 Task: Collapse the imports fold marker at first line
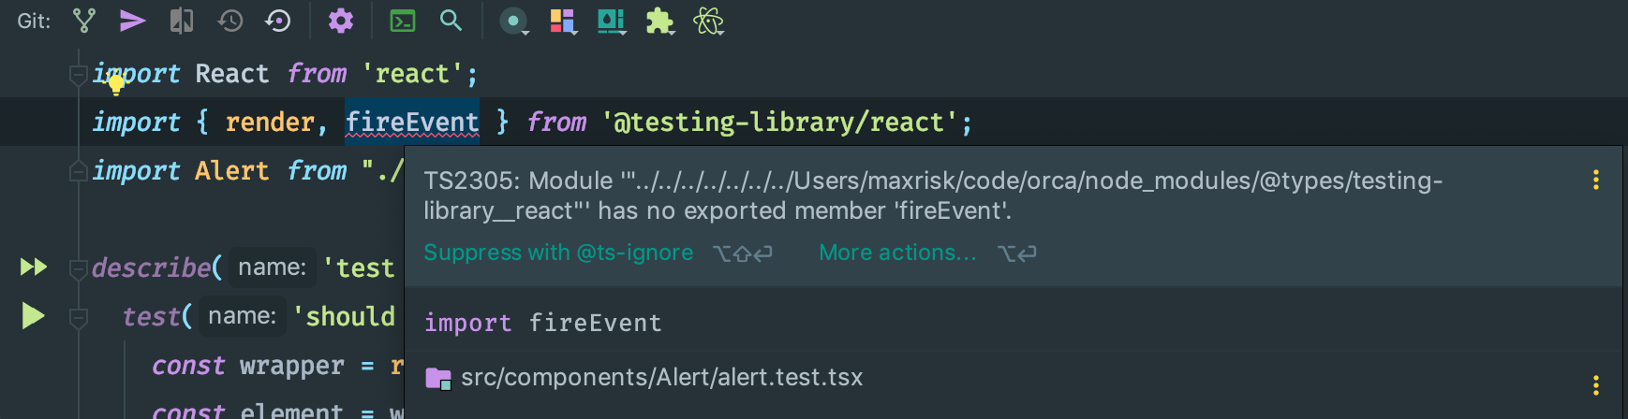[79, 74]
